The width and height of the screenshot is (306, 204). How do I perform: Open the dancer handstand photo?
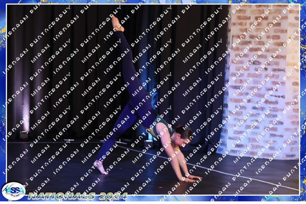153,100
